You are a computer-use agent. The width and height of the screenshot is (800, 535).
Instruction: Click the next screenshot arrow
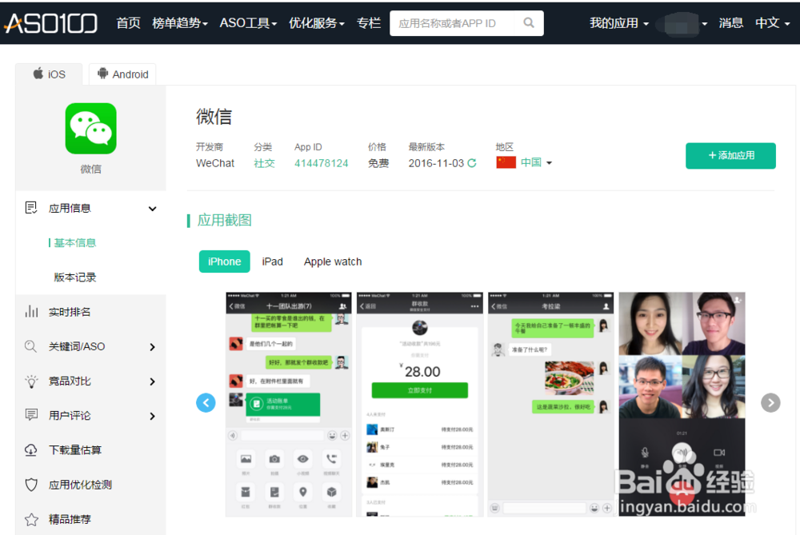click(770, 403)
